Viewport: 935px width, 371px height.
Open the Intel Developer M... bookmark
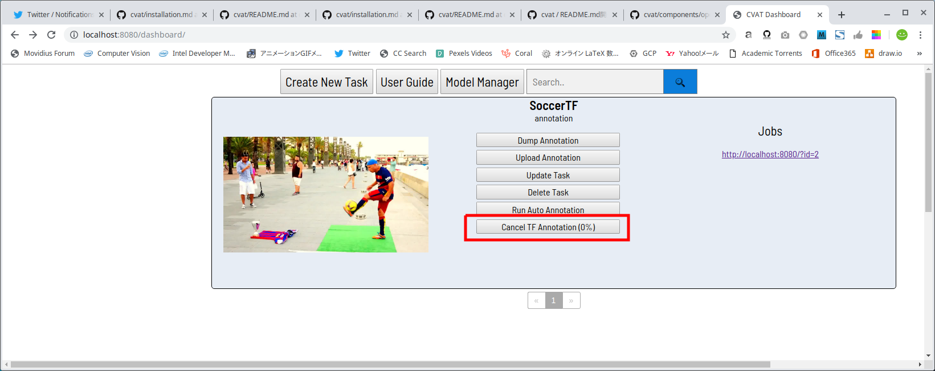coord(197,54)
